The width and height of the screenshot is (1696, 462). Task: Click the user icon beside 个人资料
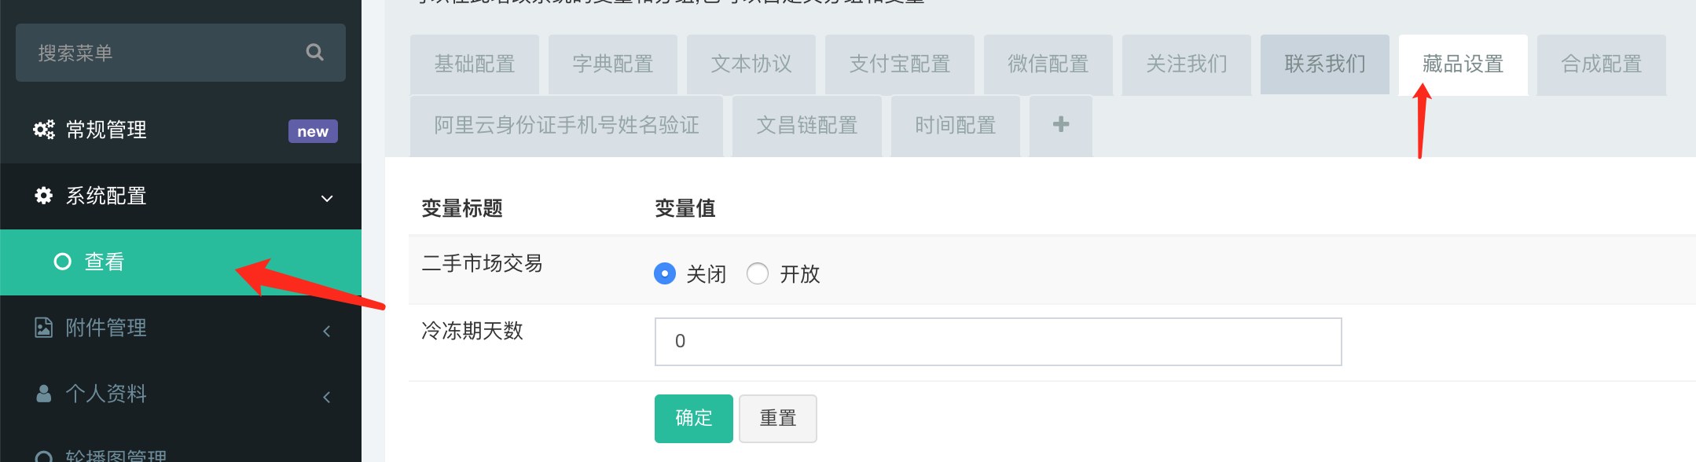[x=44, y=394]
